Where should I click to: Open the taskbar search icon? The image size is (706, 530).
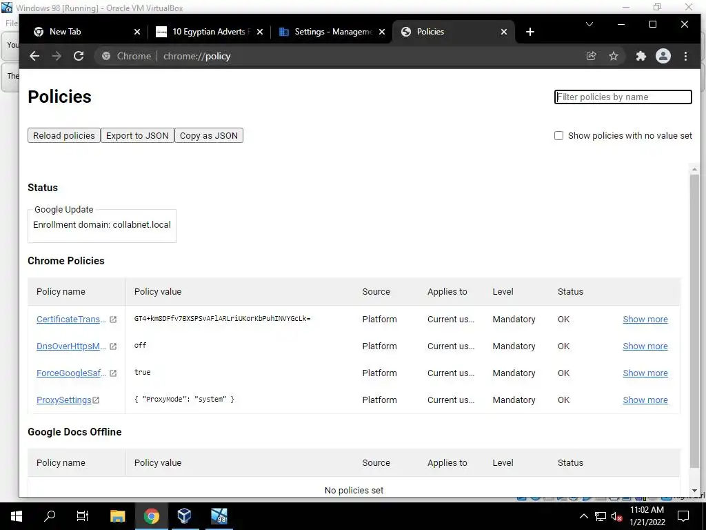point(50,516)
